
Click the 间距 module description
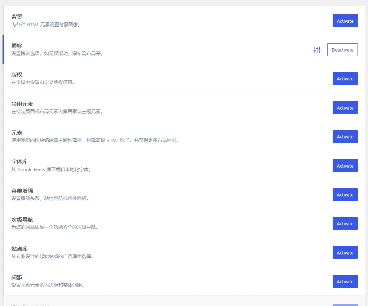[47, 285]
